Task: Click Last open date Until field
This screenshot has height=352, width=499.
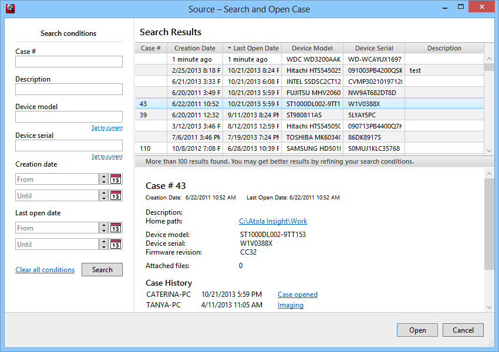Action: (x=58, y=244)
